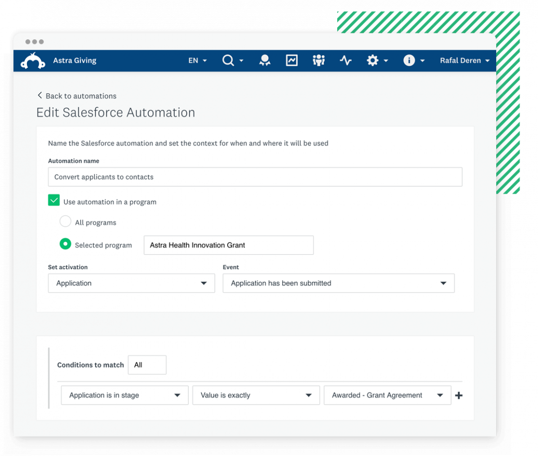Open the settings gear icon
This screenshot has height=456, width=538.
[373, 60]
